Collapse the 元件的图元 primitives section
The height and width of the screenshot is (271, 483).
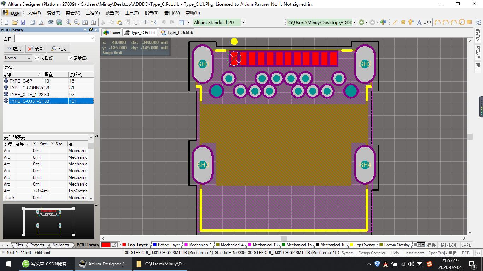[97, 136]
